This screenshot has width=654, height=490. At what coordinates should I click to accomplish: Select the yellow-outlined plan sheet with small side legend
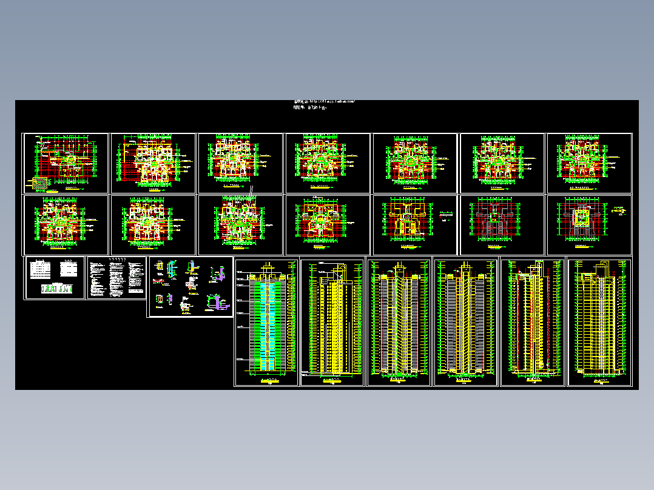[415, 225]
